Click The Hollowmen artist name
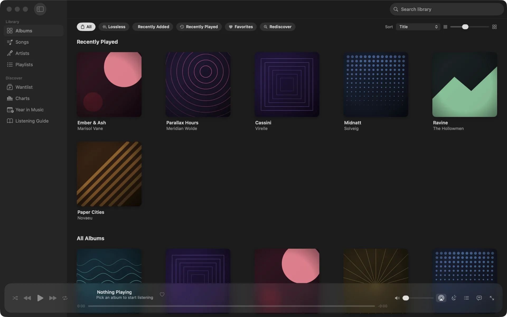Image resolution: width=507 pixels, height=317 pixels. (x=448, y=129)
